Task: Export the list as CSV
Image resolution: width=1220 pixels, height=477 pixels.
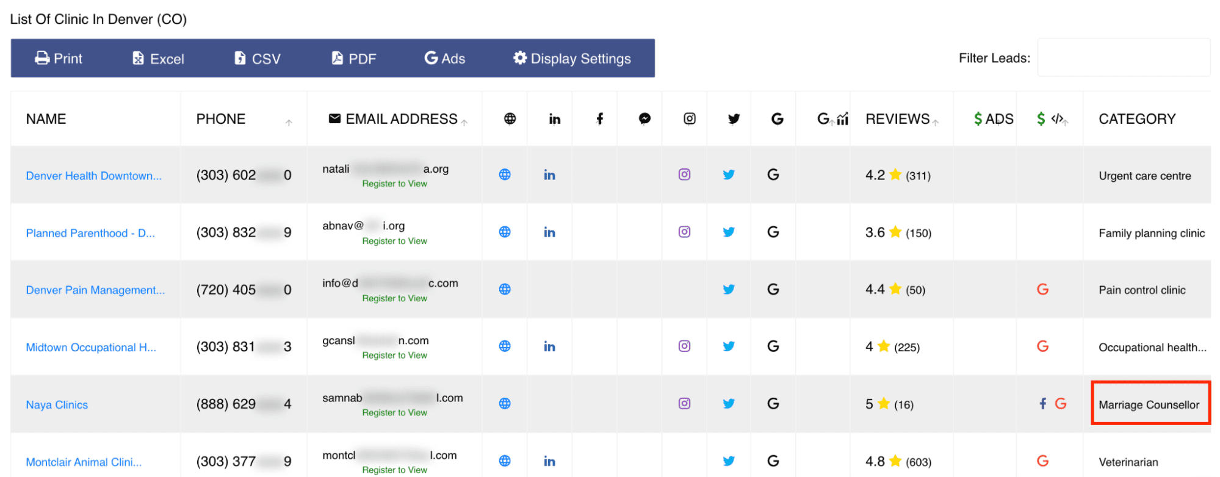Action: pos(258,59)
